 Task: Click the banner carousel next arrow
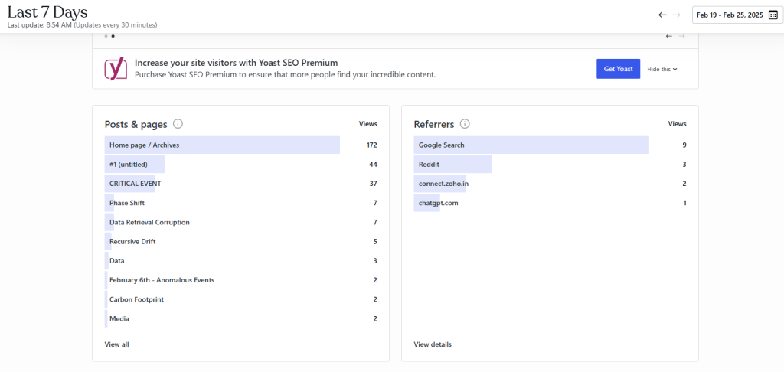click(x=682, y=36)
